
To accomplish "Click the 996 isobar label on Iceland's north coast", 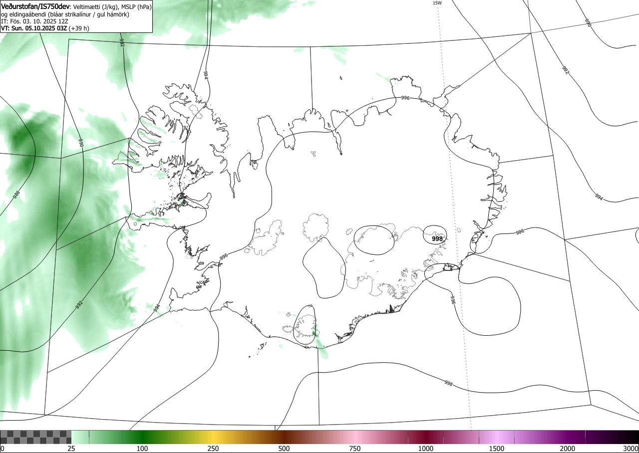I will pyautogui.click(x=405, y=98).
